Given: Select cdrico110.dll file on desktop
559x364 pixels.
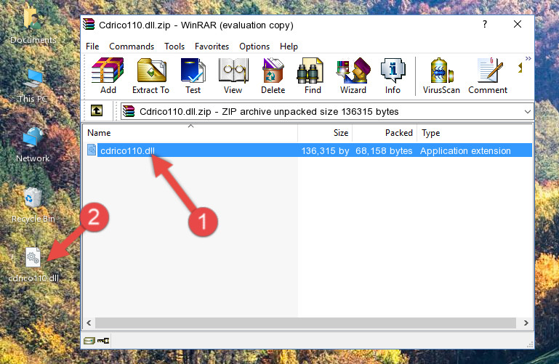Looking at the screenshot, I should coord(33,265).
